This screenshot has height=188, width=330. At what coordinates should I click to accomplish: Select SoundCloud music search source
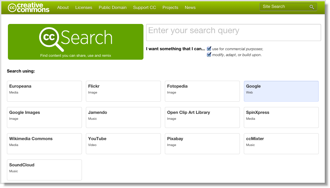click(x=44, y=170)
